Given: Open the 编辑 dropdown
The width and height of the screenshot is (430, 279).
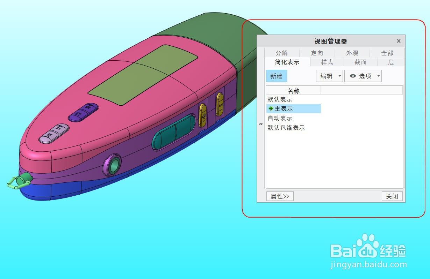Looking at the screenshot, I should click(x=329, y=76).
